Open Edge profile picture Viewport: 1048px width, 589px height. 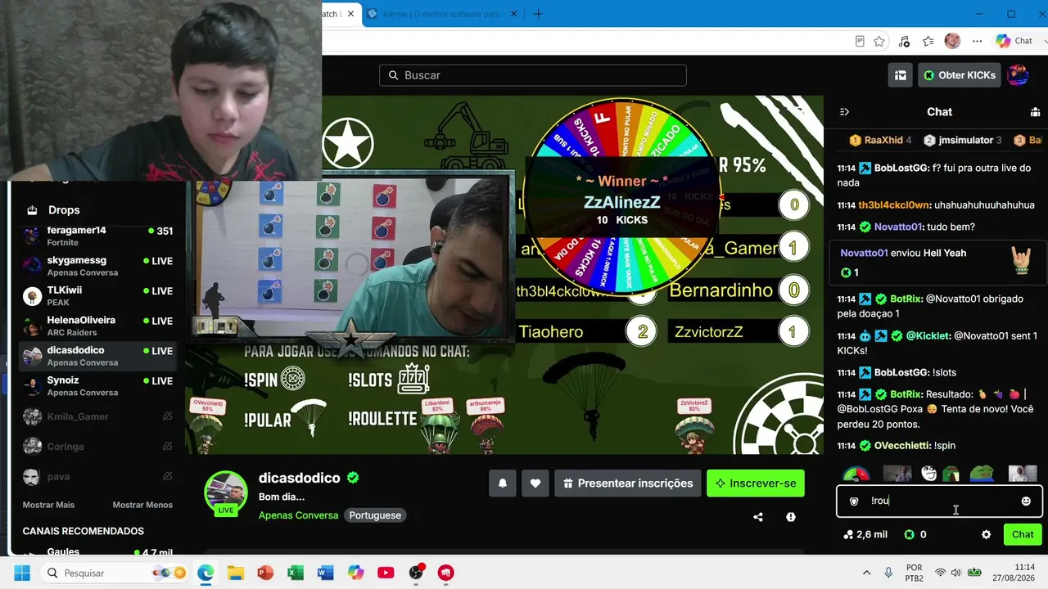point(952,41)
